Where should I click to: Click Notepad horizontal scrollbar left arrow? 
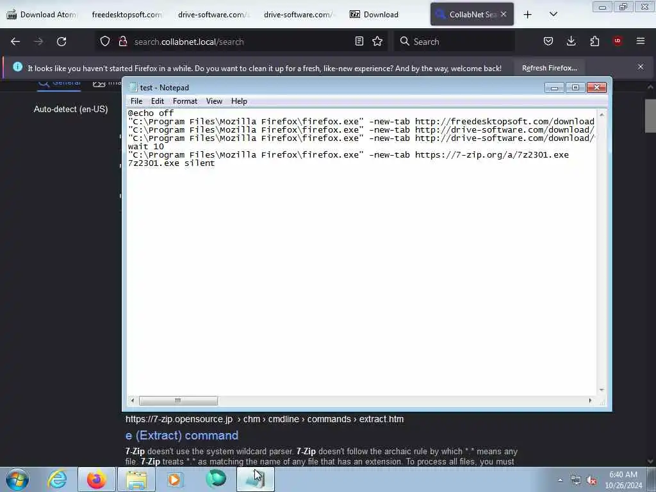(132, 401)
